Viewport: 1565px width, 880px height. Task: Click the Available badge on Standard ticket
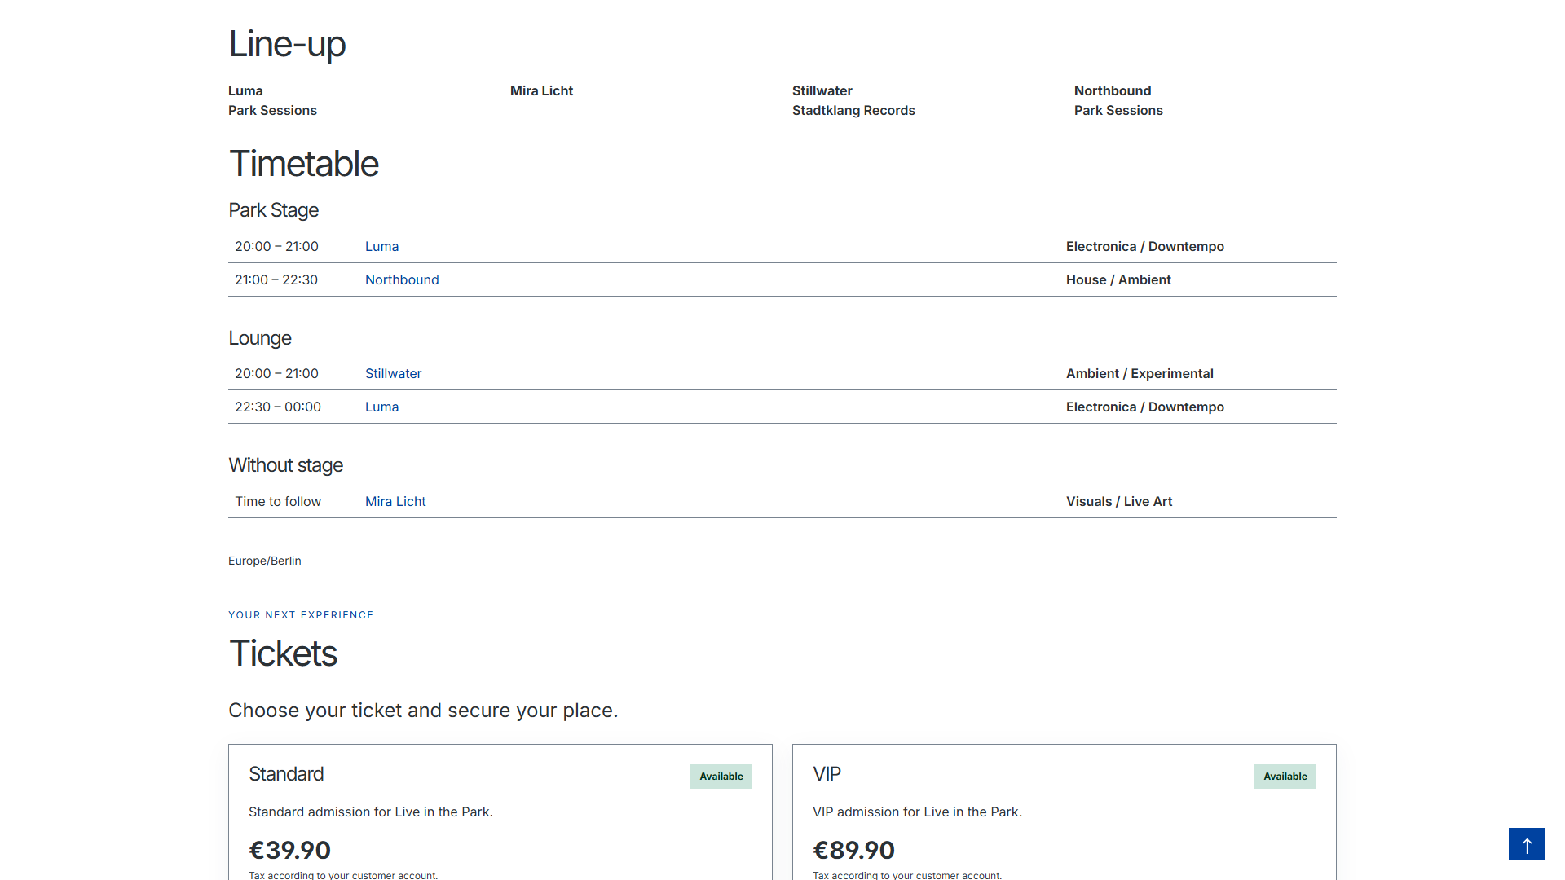(721, 777)
